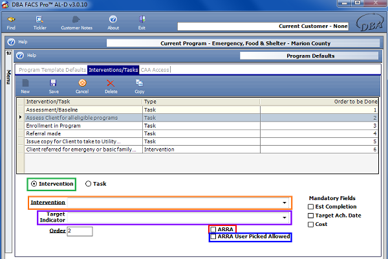Screen dimensions: 388x259
Task: Select the Referral made row
Action: coord(201,134)
